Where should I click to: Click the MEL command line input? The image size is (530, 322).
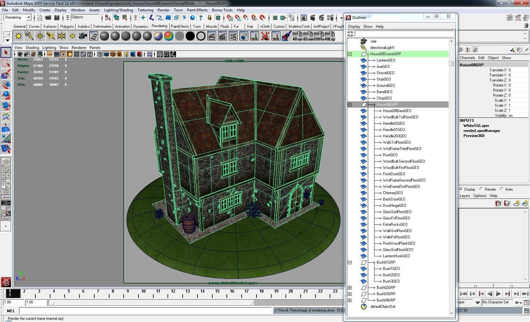[146, 311]
